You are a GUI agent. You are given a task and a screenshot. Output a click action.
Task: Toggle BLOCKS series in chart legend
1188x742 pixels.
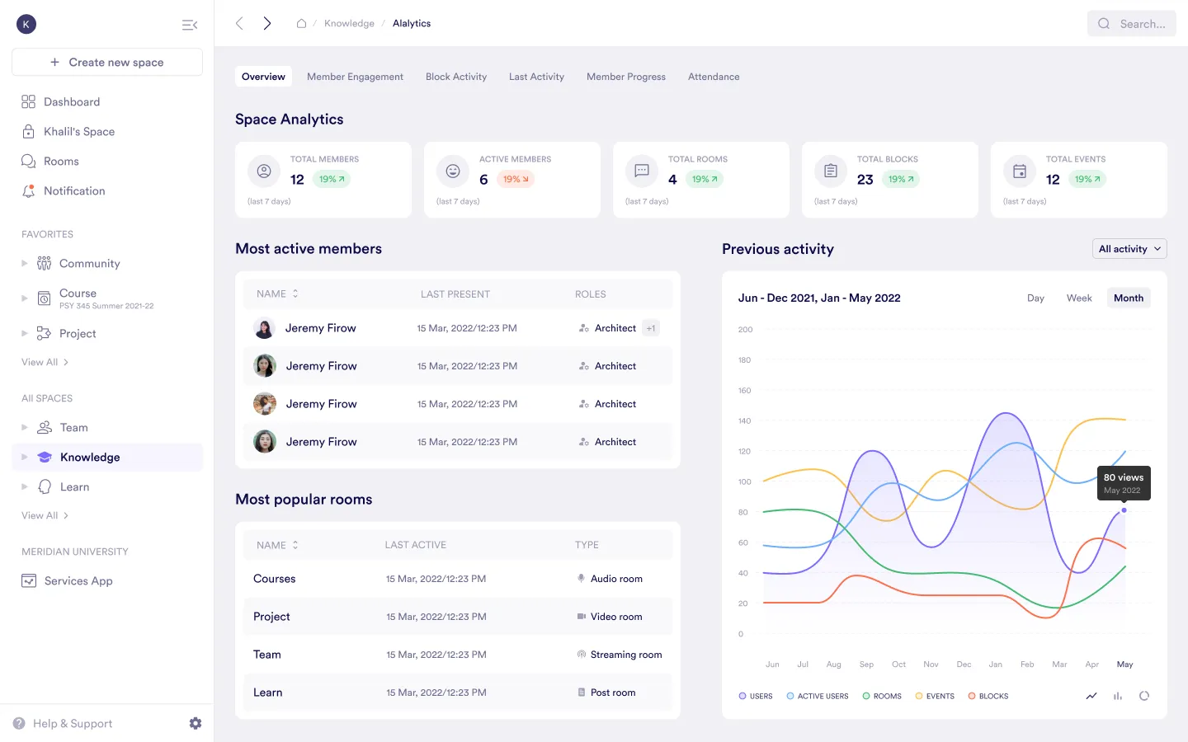(x=988, y=696)
